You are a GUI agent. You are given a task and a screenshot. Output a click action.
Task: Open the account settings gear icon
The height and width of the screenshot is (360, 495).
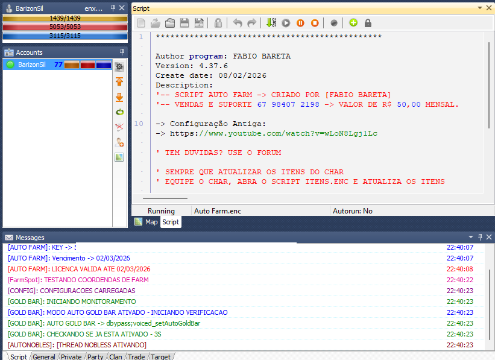coord(119,66)
